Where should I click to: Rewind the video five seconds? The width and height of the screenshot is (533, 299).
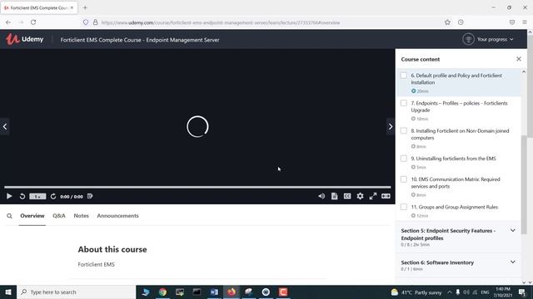click(x=22, y=196)
